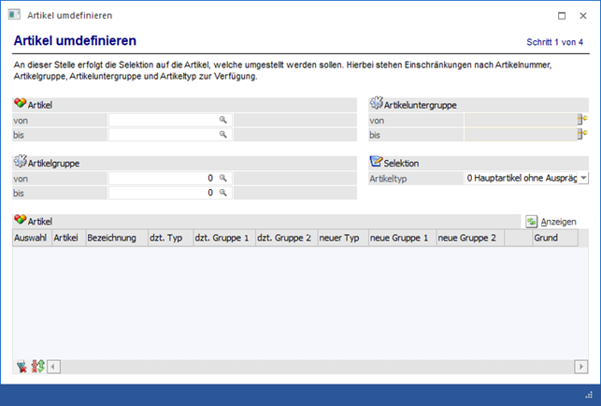
Task: Click the deselect-all icon below the table
Action: [21, 366]
